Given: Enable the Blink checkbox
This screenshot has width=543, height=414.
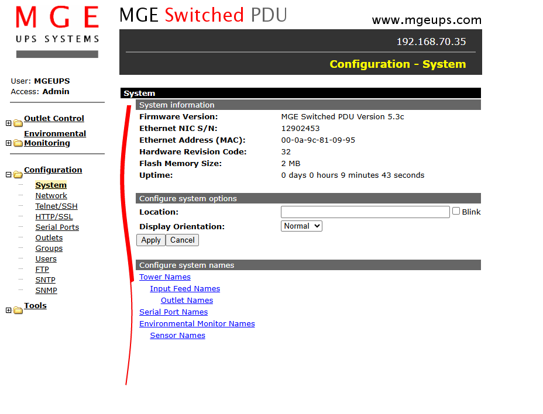Looking at the screenshot, I should click(x=456, y=211).
